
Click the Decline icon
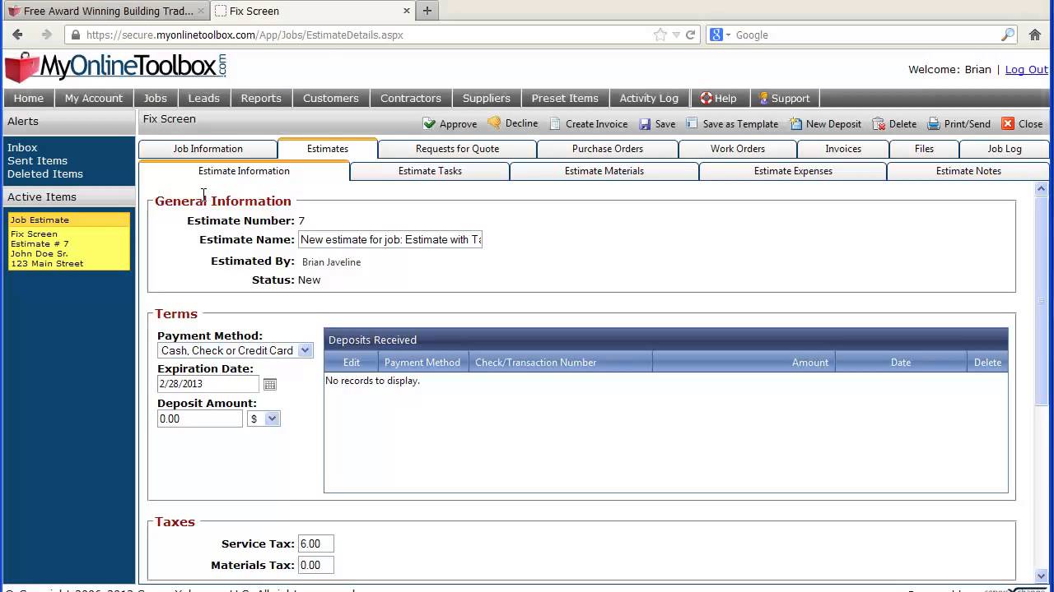click(x=494, y=123)
